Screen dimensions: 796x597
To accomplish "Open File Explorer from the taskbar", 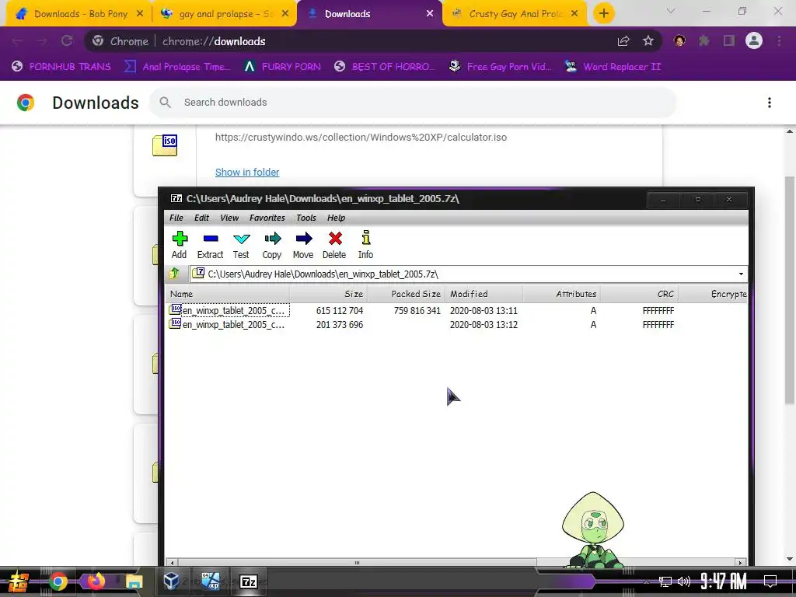I will pos(134,581).
